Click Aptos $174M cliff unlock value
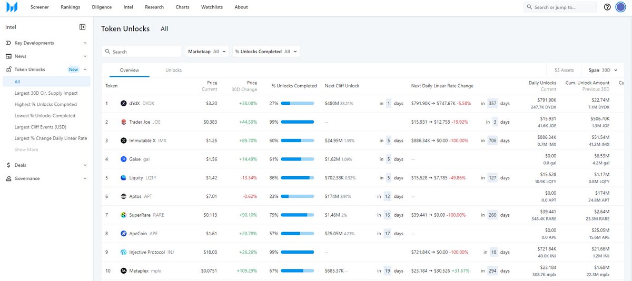 pyautogui.click(x=332, y=196)
